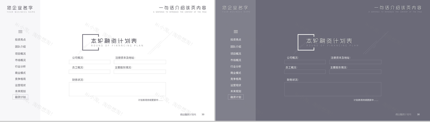Click the 员工概况 input box on light slide

(89, 72)
